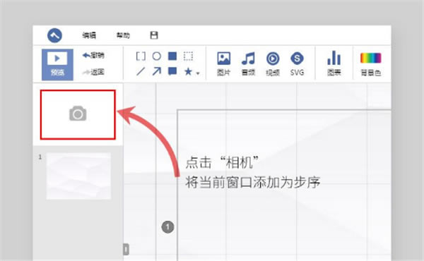This screenshot has height=261, width=424.
Task: Click the preview (预览) play button
Action: tap(57, 65)
